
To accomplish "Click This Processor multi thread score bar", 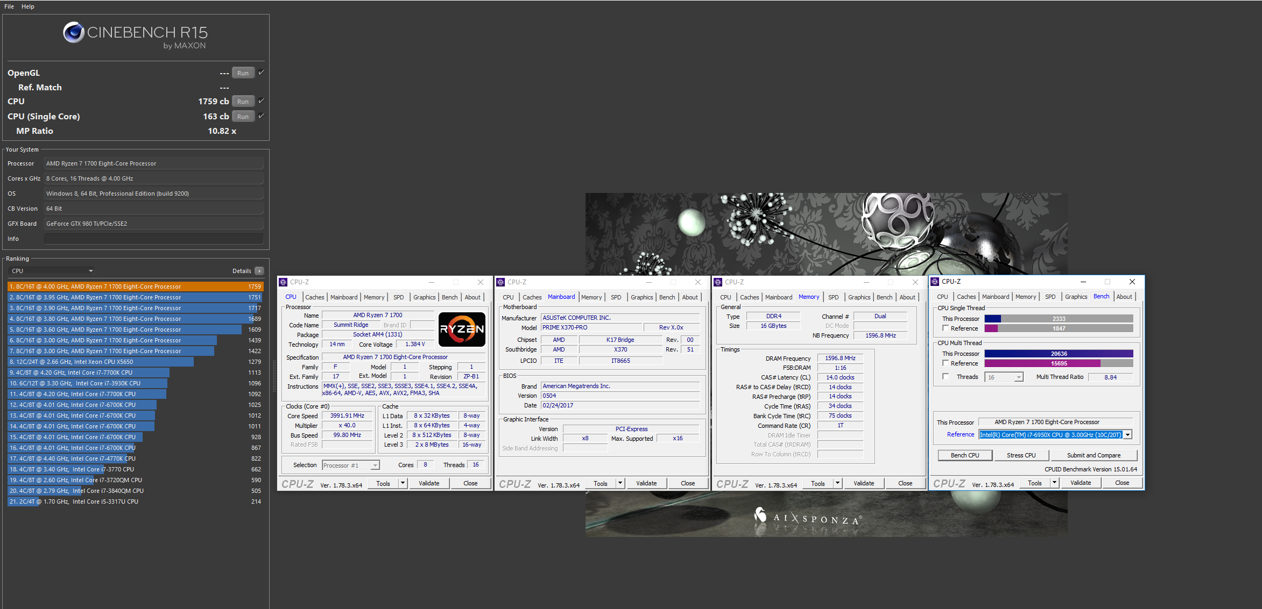I will pos(1059,354).
